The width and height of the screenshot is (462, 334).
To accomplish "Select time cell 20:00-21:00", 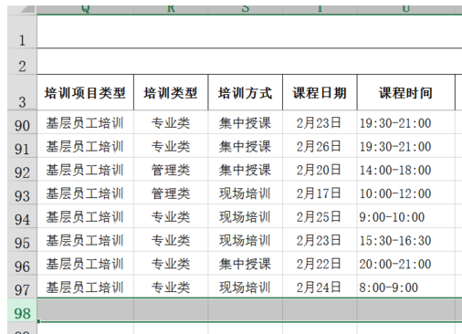I will 406,263.
